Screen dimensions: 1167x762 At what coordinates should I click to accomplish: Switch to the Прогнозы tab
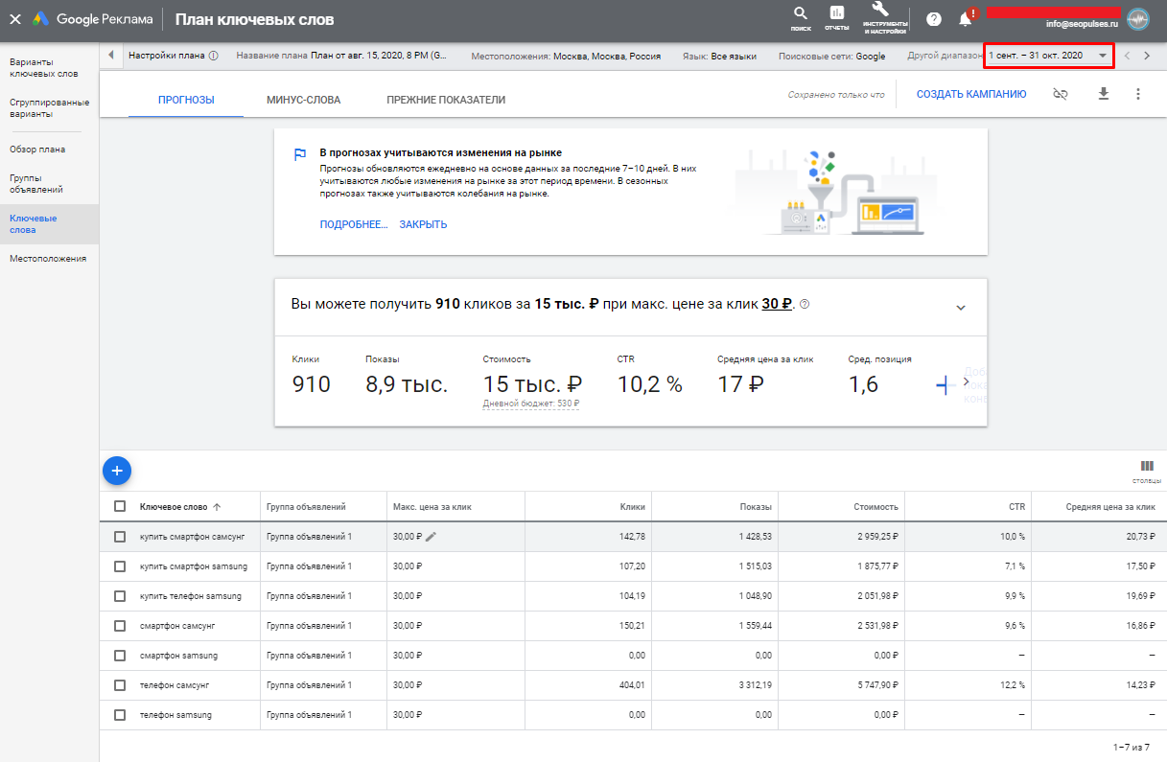point(186,99)
